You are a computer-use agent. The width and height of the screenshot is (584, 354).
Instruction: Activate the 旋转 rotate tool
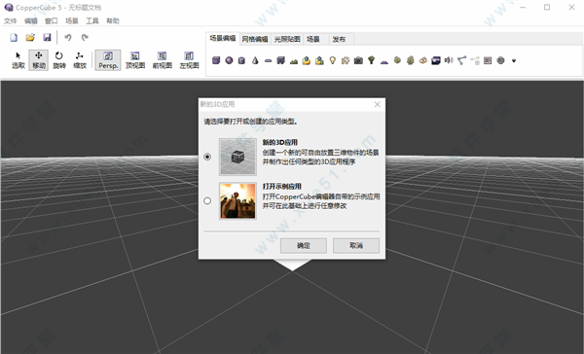coord(58,60)
